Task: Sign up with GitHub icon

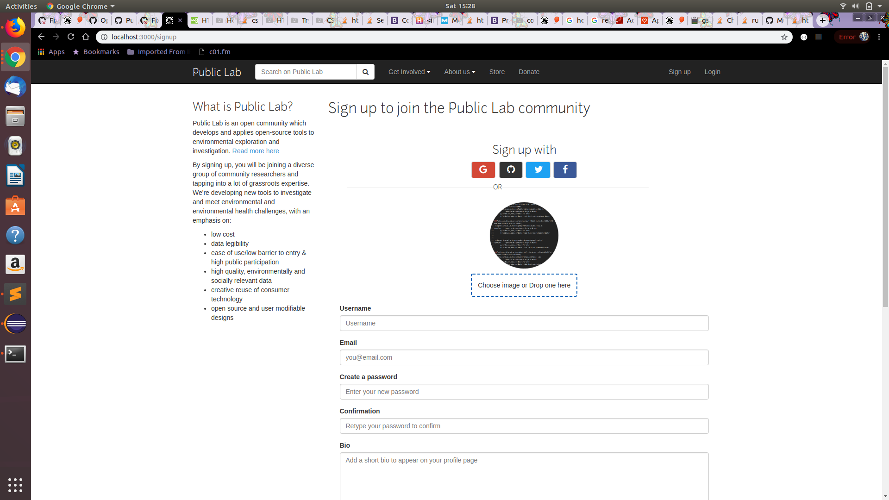Action: click(x=511, y=170)
